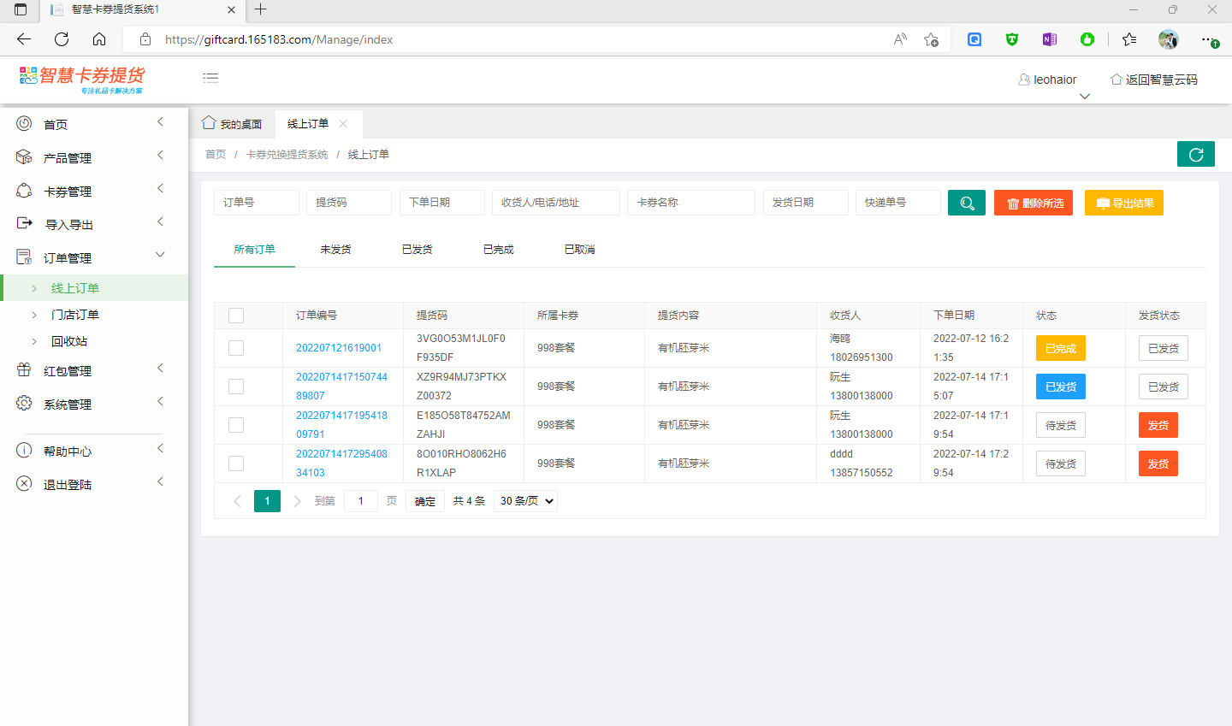Click the 系统管理 gear icon
Screen dimensions: 1232x726
24,404
